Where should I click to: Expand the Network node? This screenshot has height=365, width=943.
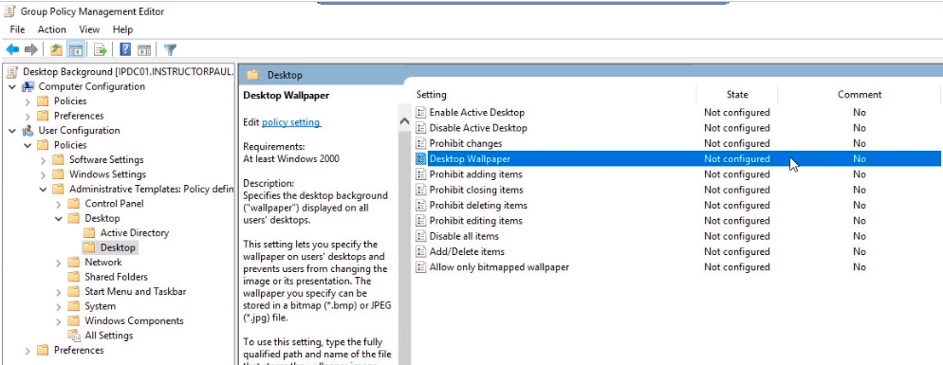tap(58, 263)
